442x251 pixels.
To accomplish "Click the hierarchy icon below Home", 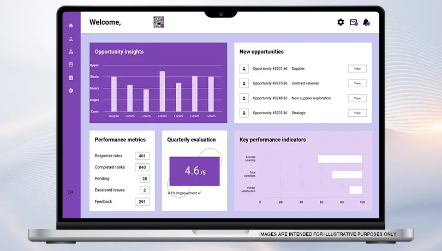I will (71, 39).
